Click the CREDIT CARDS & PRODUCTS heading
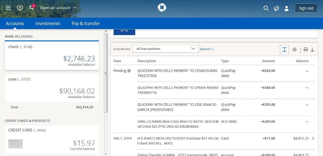This screenshot has height=156, width=323. point(28,121)
